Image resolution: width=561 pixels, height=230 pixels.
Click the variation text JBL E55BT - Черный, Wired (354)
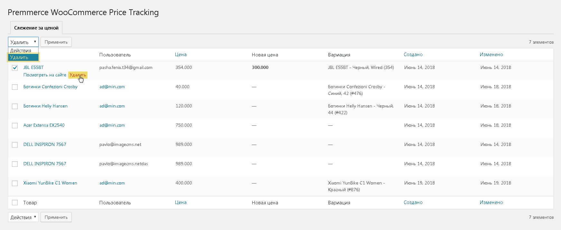(x=361, y=67)
